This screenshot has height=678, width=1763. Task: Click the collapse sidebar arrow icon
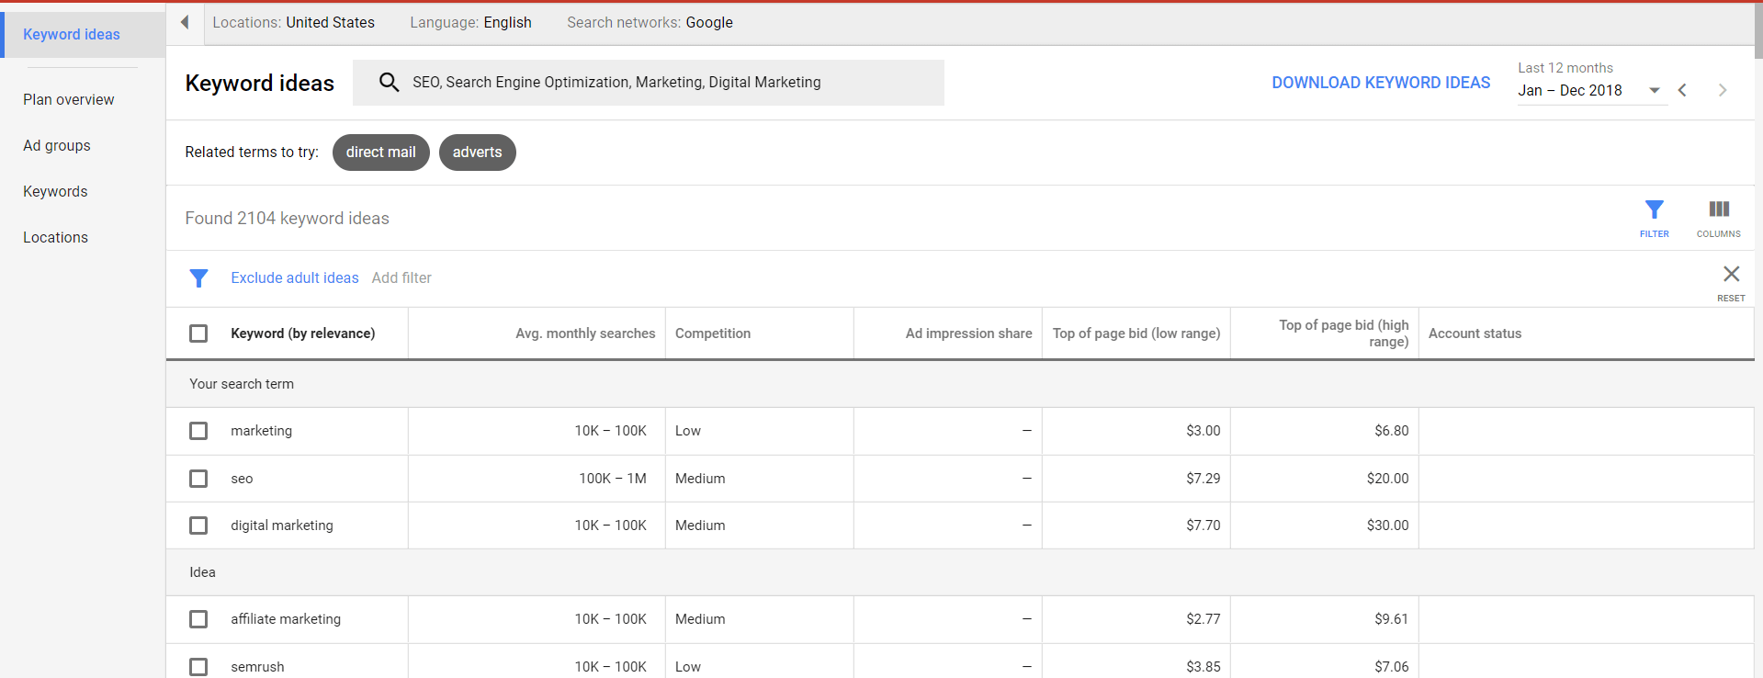tap(185, 22)
